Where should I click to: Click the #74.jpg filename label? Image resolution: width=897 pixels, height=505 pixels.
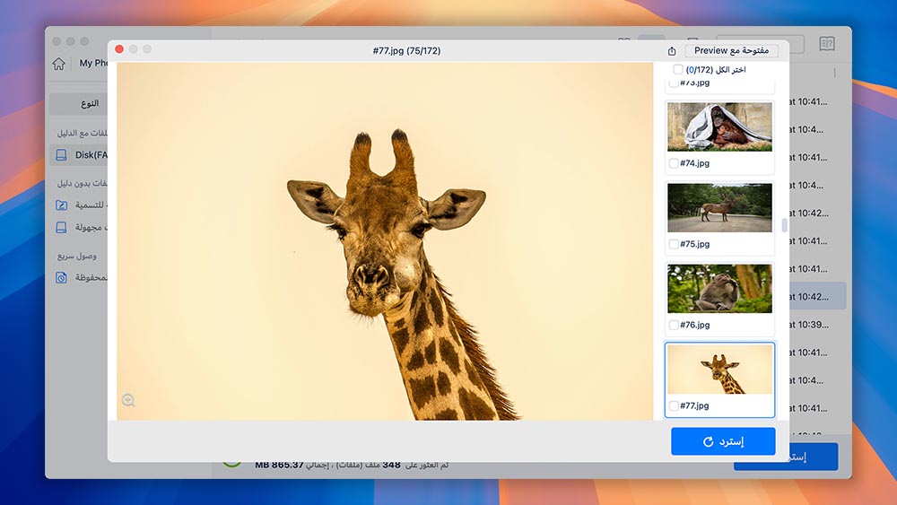click(694, 163)
